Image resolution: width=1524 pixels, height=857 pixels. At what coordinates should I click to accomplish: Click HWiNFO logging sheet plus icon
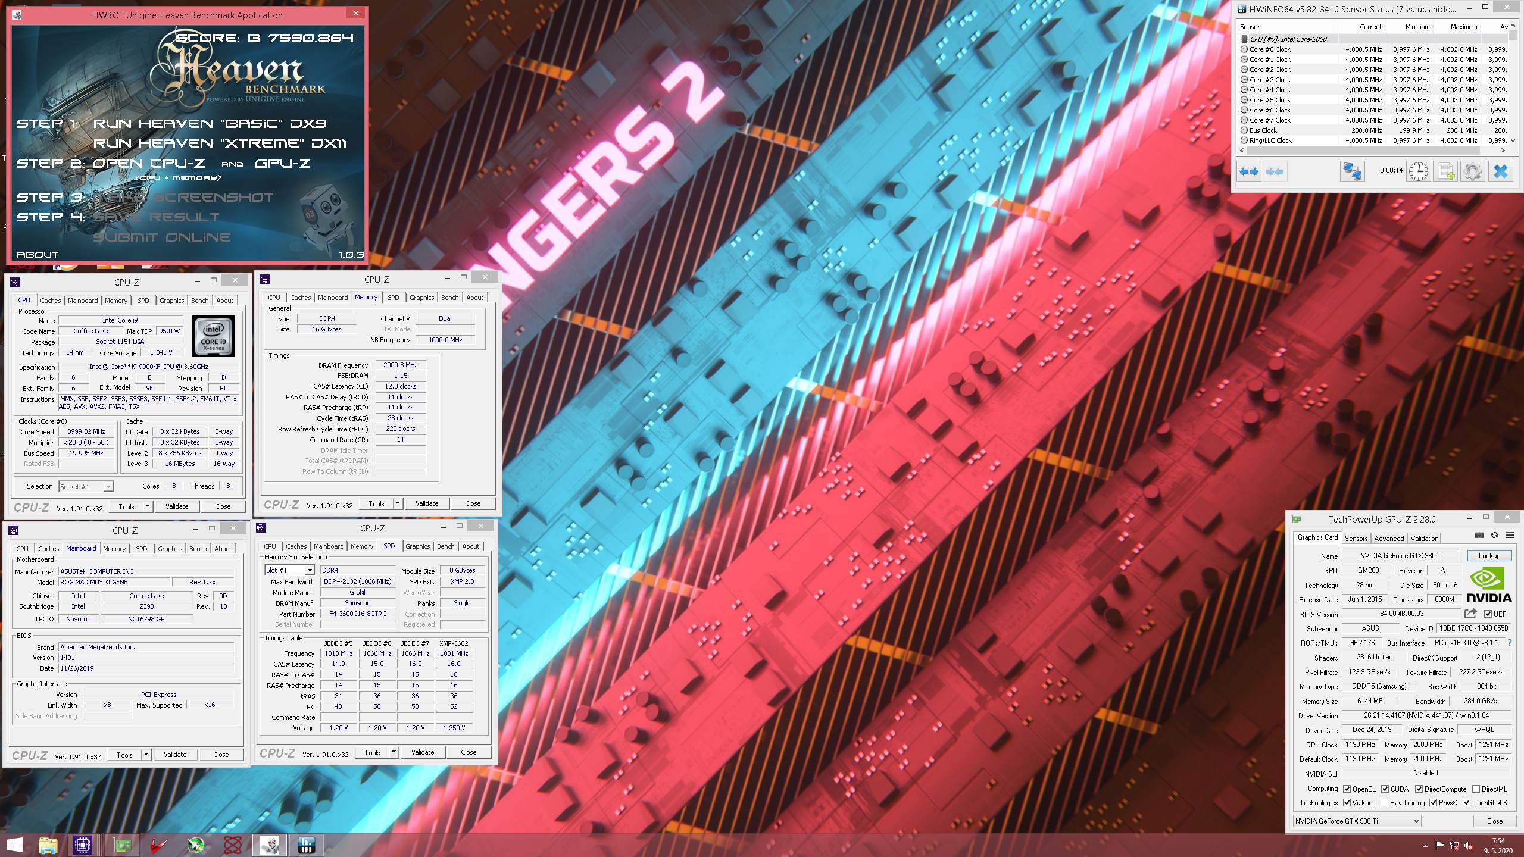1445,171
